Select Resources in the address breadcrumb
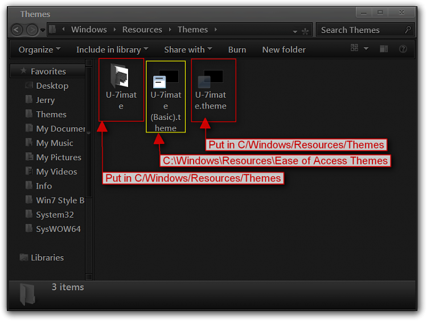This screenshot has height=321, width=427. coord(142,30)
